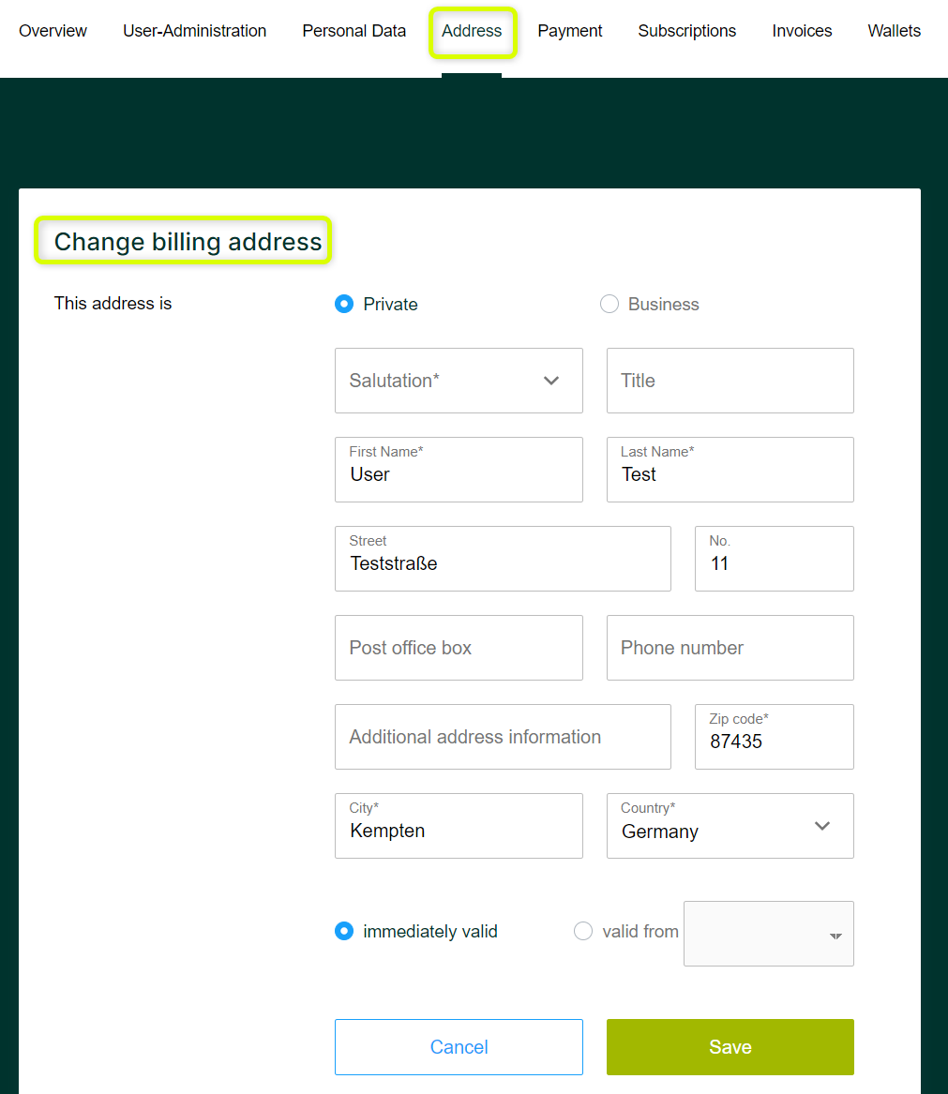
Task: Click the Save button
Action: pos(730,1046)
